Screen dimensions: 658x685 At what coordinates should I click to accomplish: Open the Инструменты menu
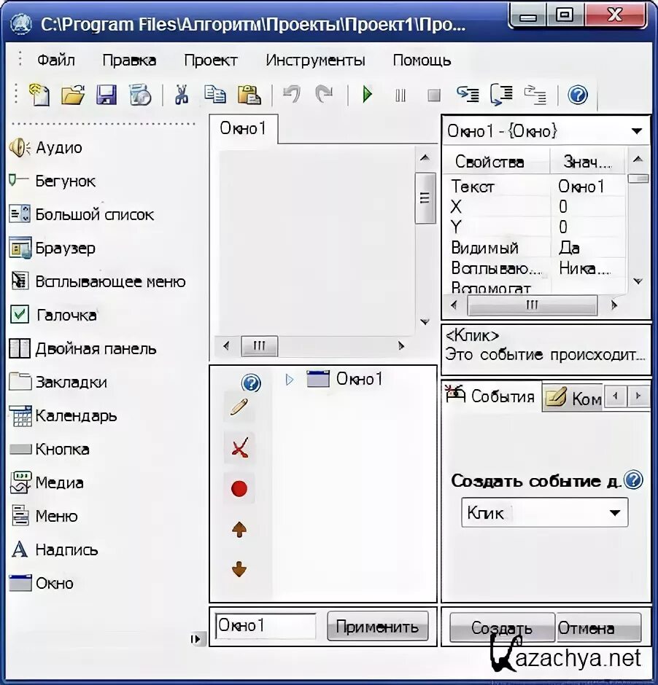click(x=315, y=60)
